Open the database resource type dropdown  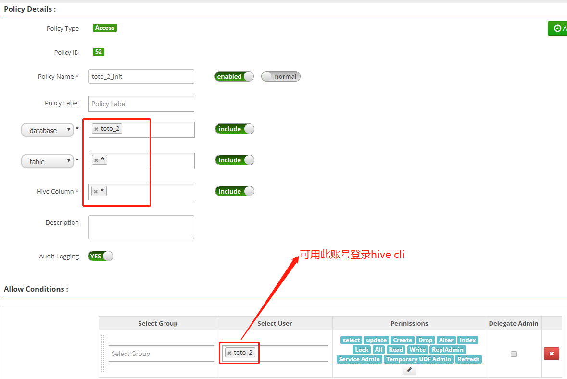pos(48,130)
